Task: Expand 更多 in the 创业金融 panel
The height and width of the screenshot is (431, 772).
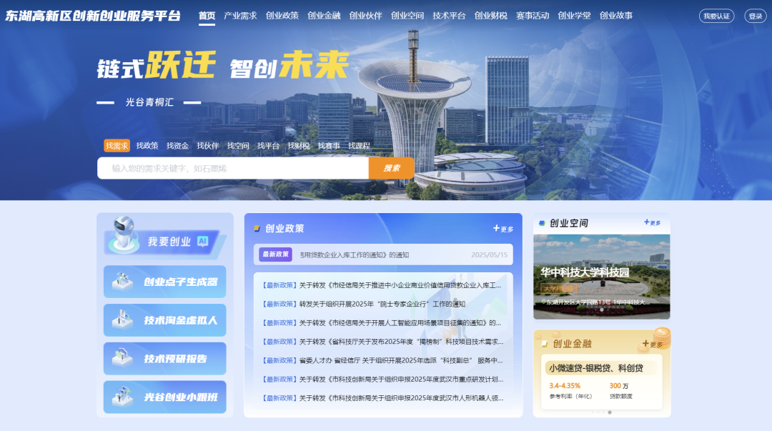Action: tap(652, 344)
